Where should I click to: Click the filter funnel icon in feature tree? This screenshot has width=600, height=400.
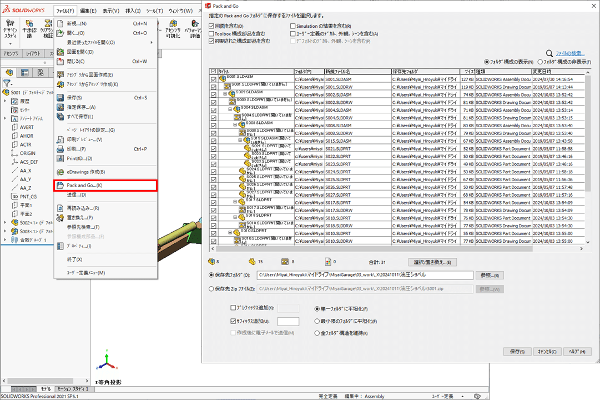click(7, 83)
